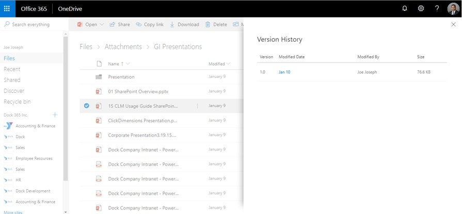Go to Recent in the sidebar

12,69
